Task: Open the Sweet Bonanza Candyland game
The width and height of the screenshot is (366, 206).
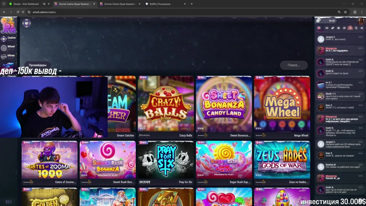Action: (224, 104)
